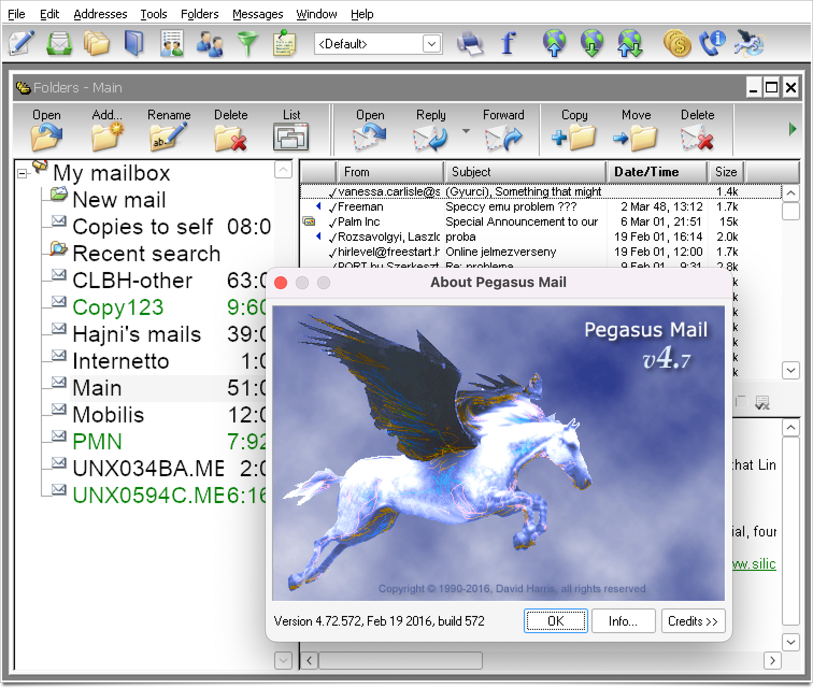Collapse the My mailbox tree node

tap(21, 175)
